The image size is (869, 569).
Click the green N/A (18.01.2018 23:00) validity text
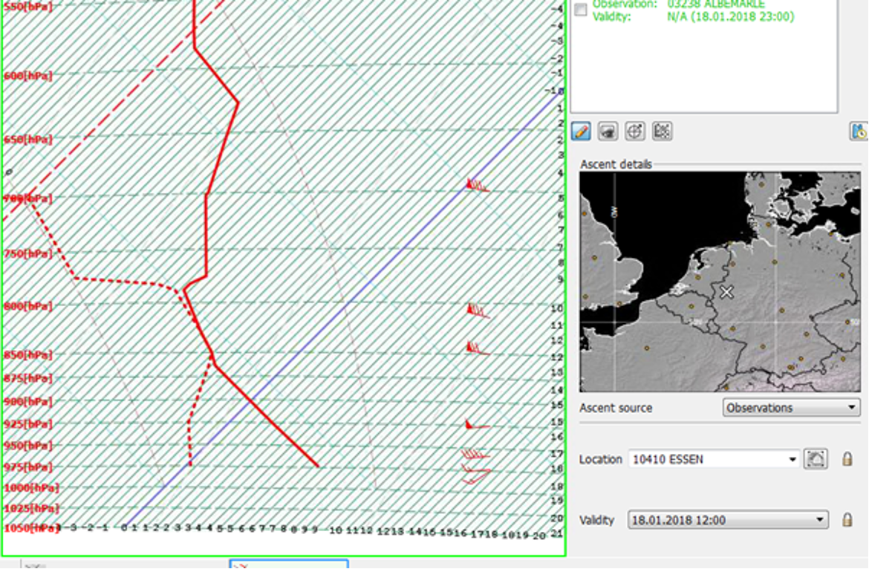pos(730,16)
